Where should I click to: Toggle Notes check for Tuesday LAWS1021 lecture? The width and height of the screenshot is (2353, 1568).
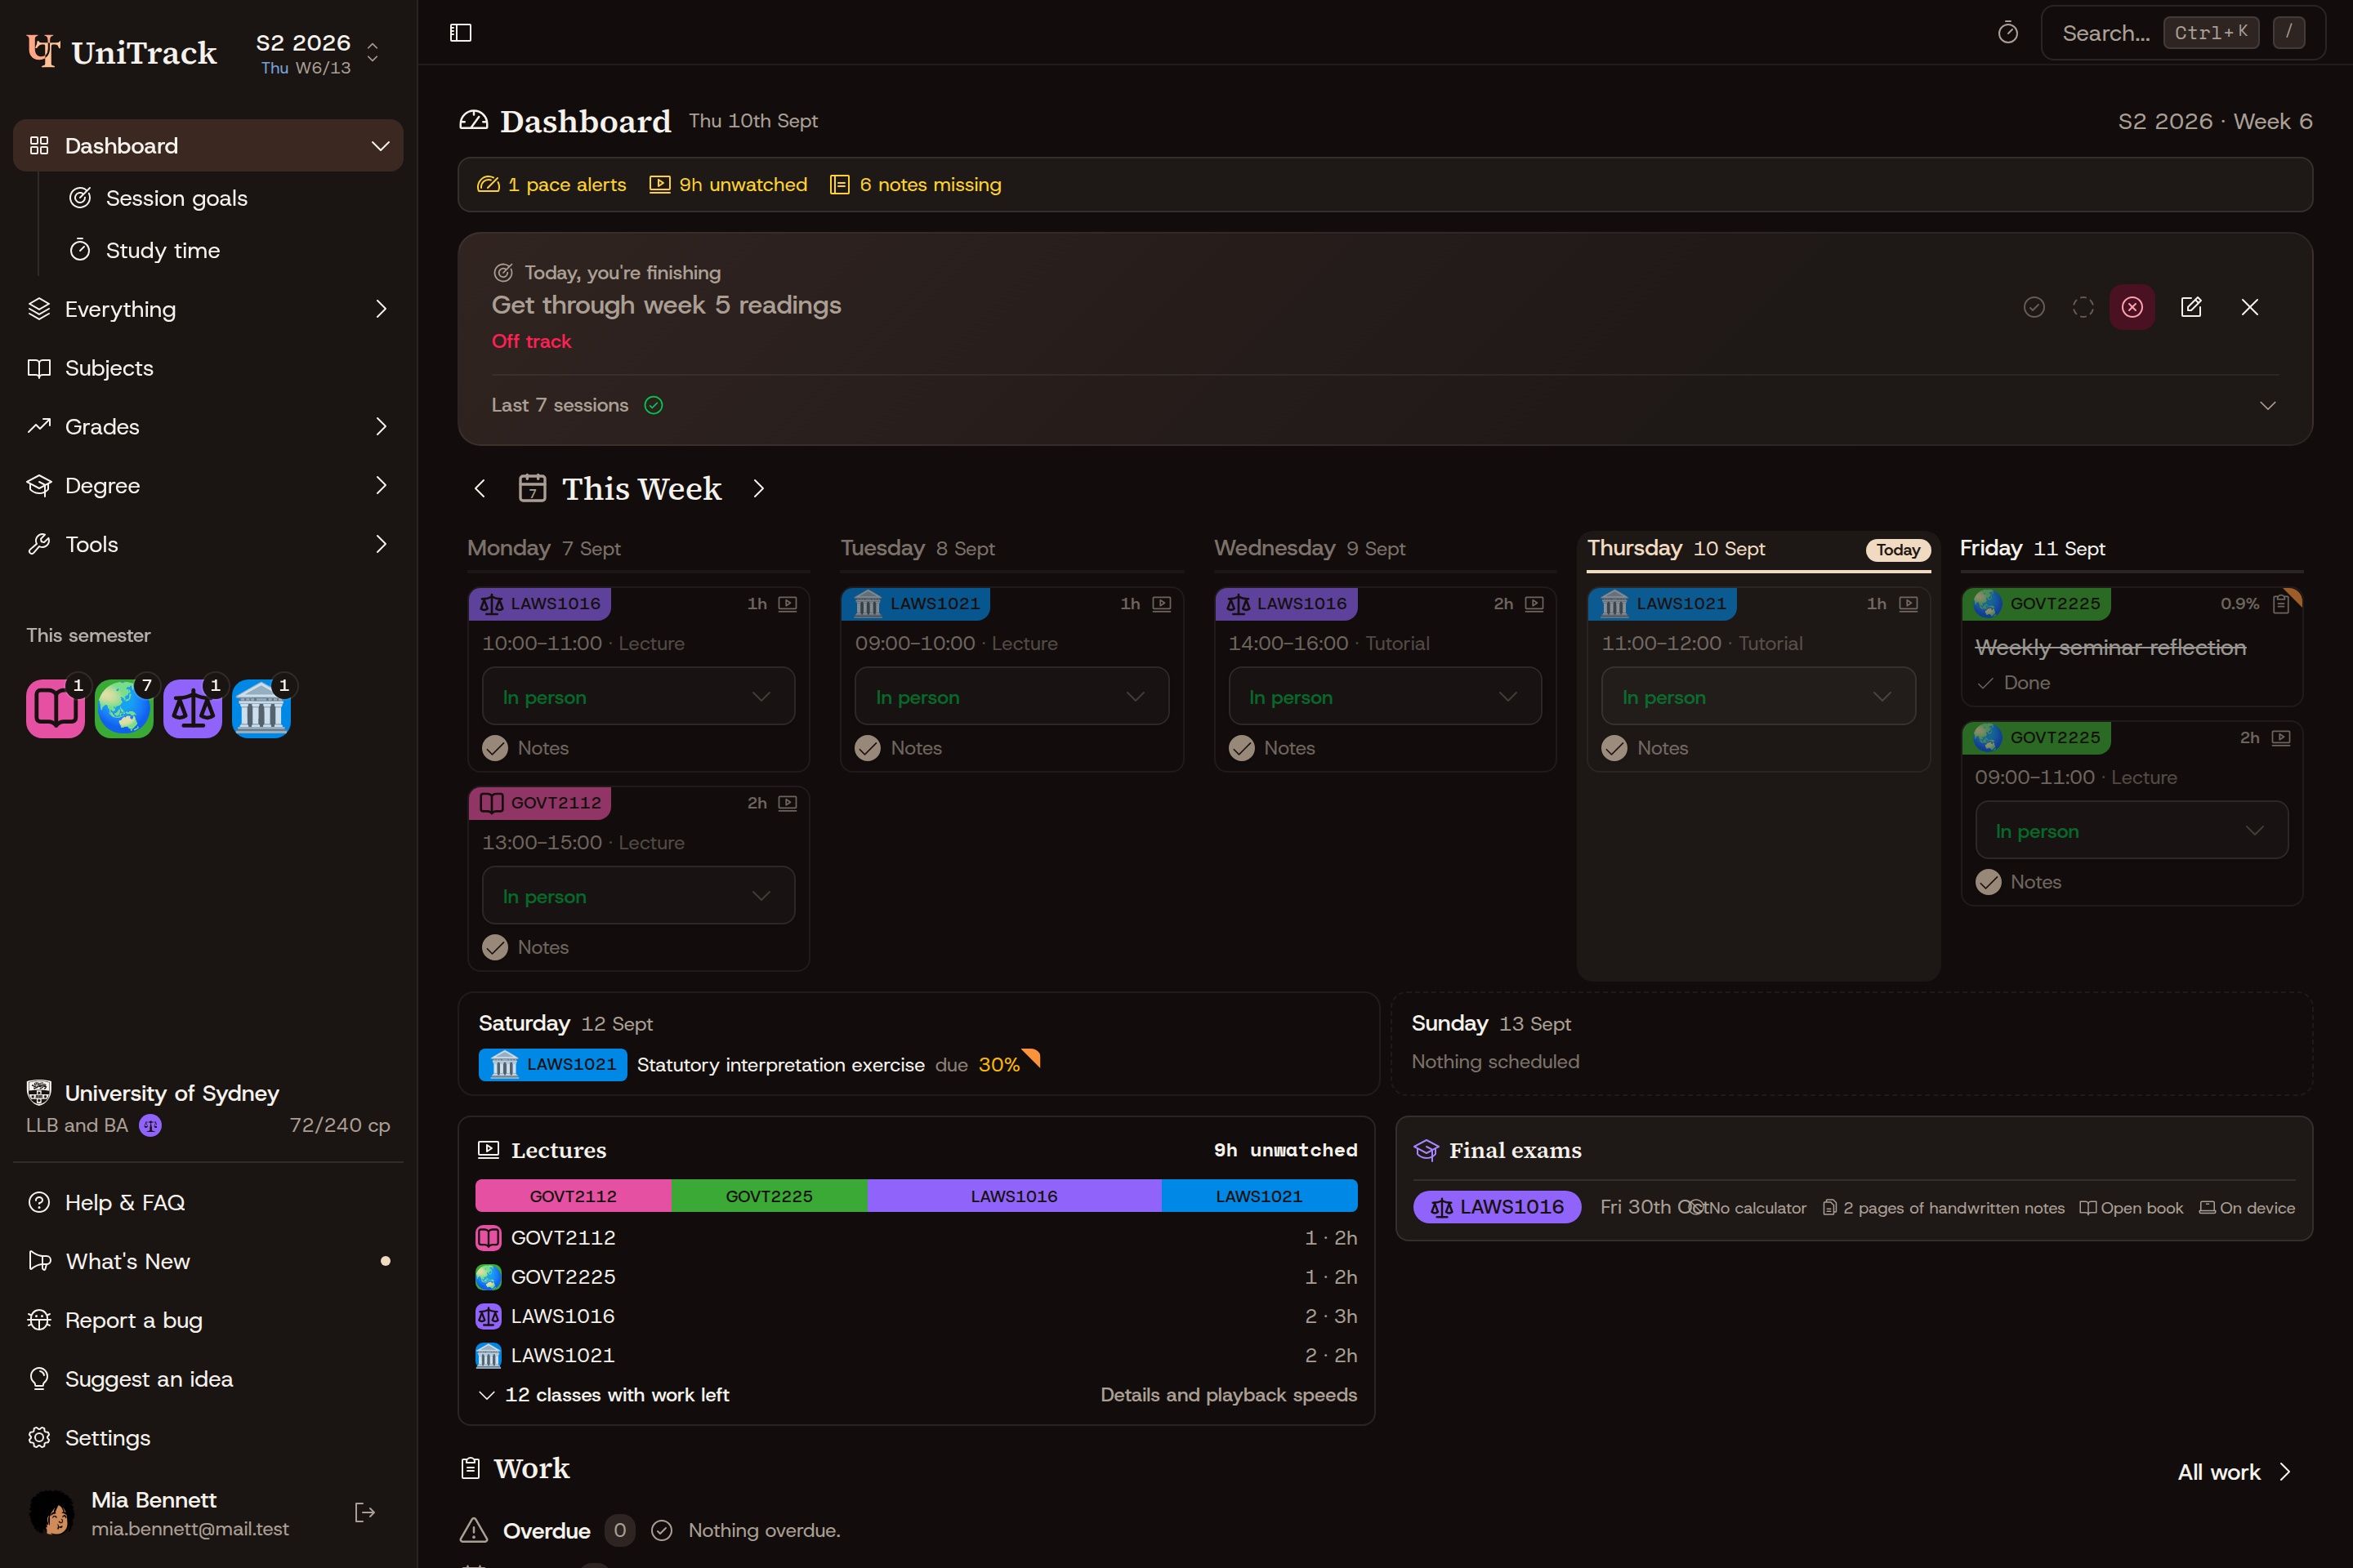pos(868,748)
